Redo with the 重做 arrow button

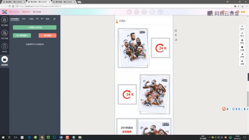242,34
